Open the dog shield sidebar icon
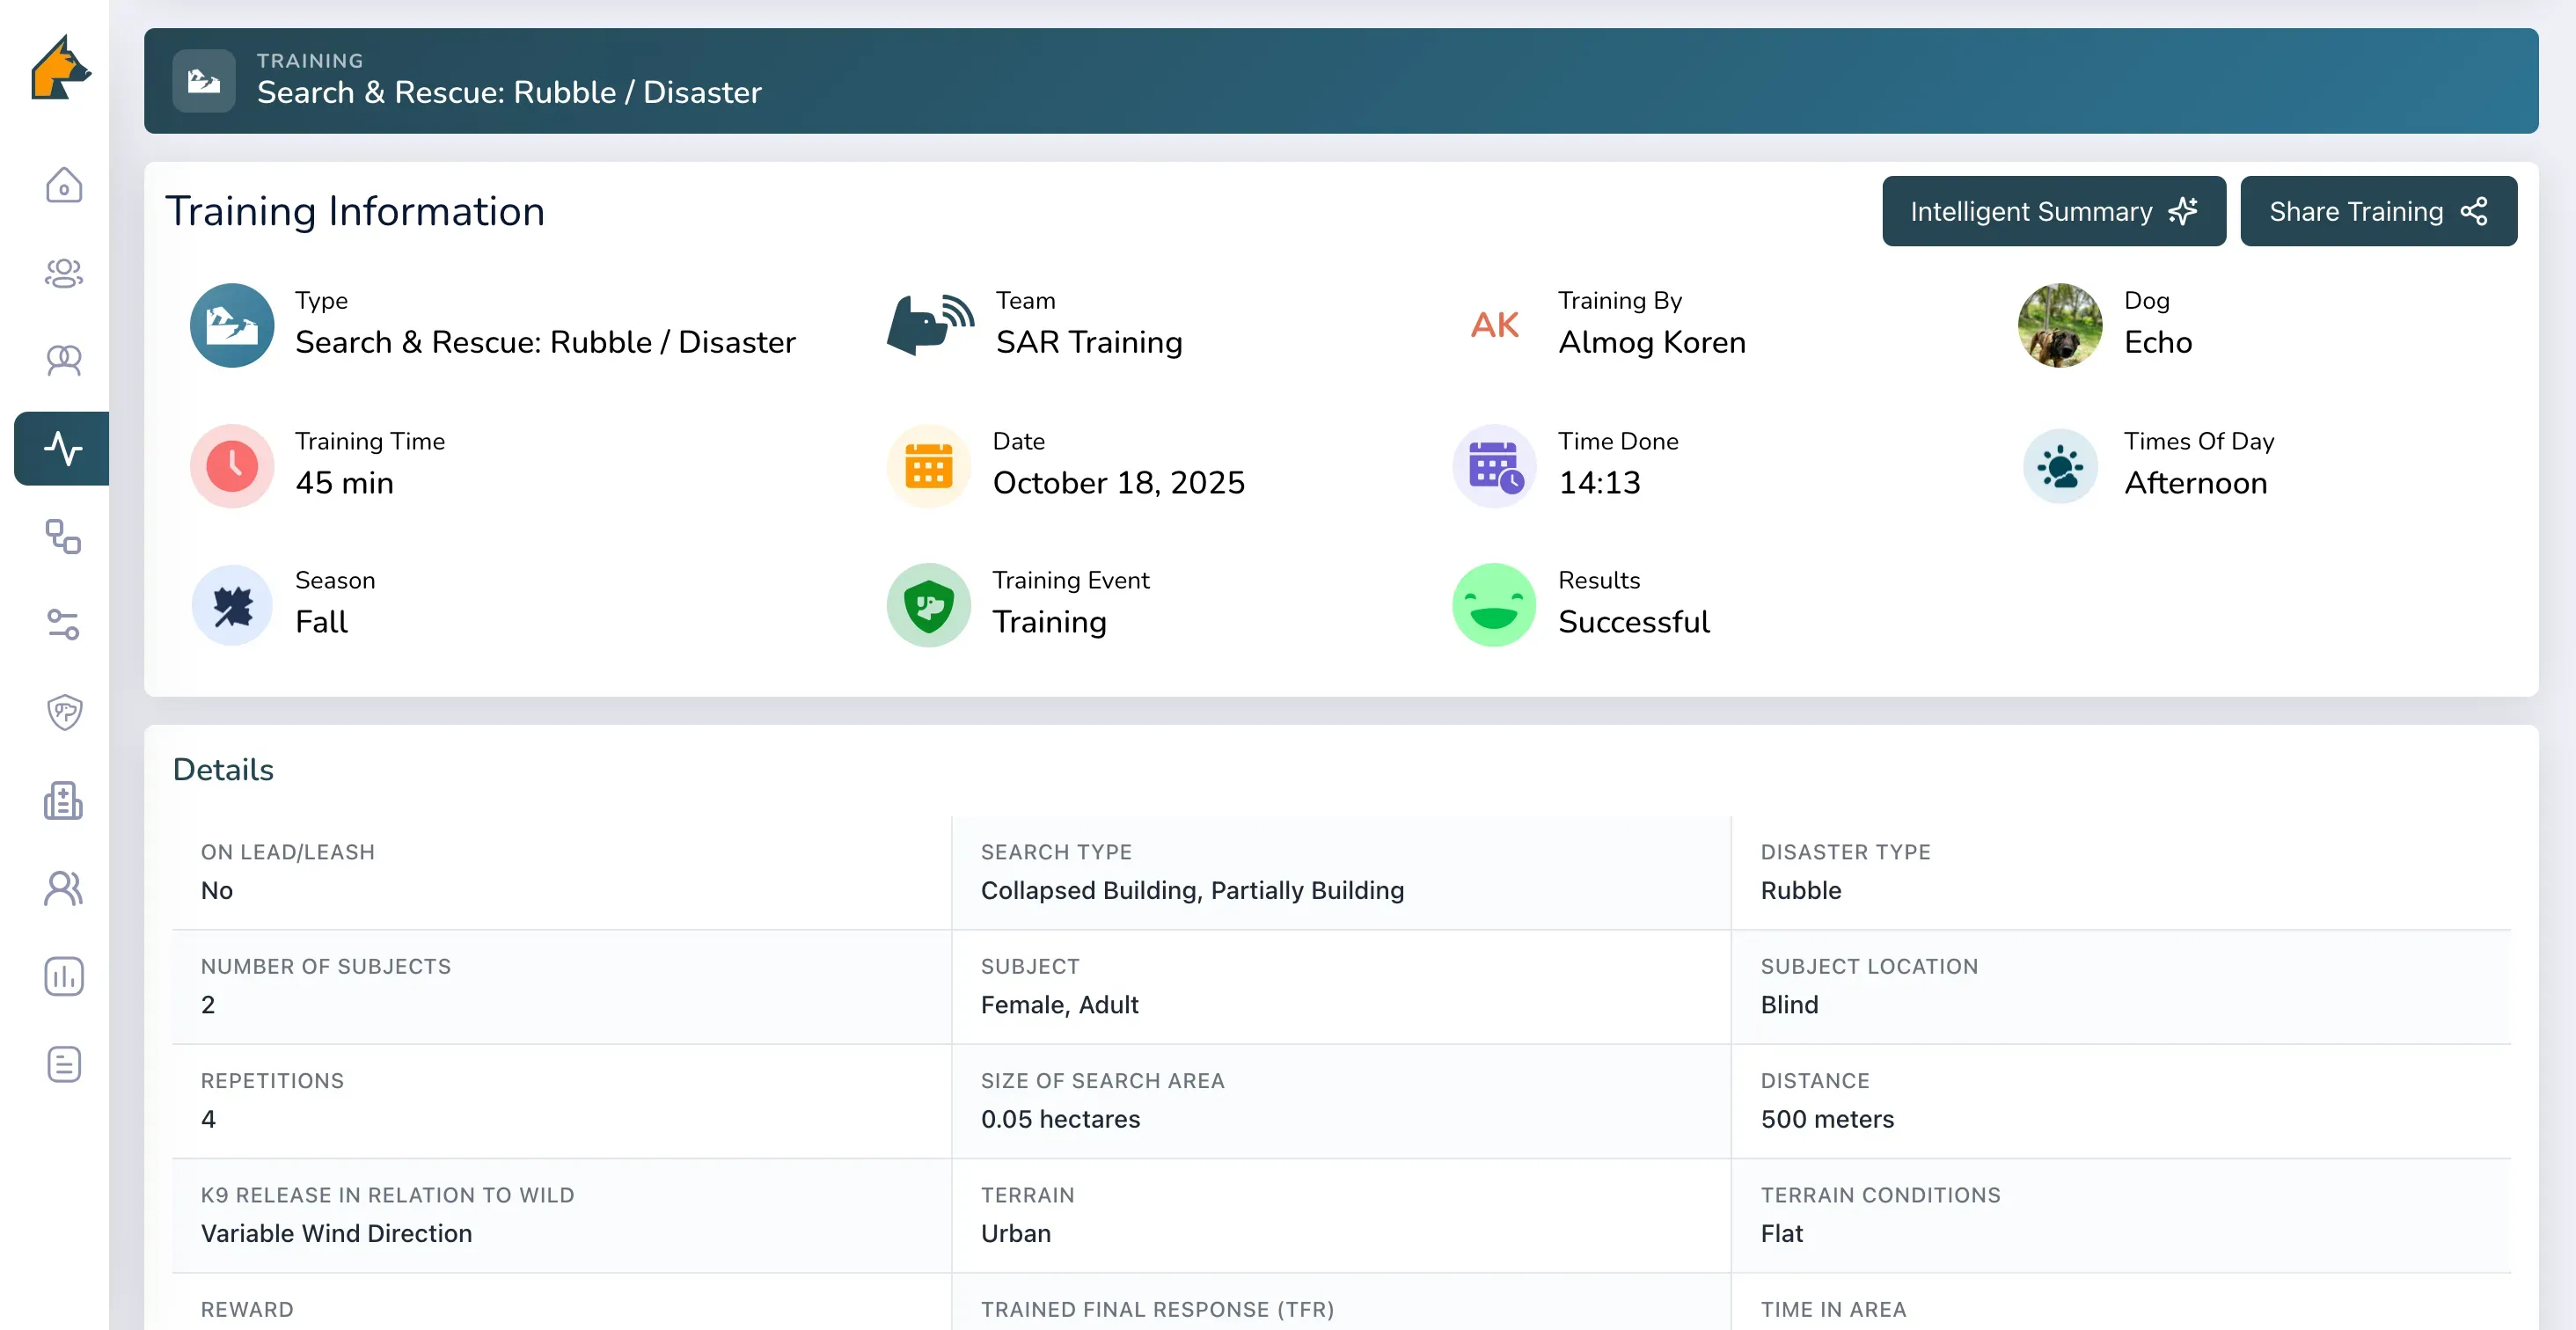The width and height of the screenshot is (2576, 1330). click(x=63, y=712)
